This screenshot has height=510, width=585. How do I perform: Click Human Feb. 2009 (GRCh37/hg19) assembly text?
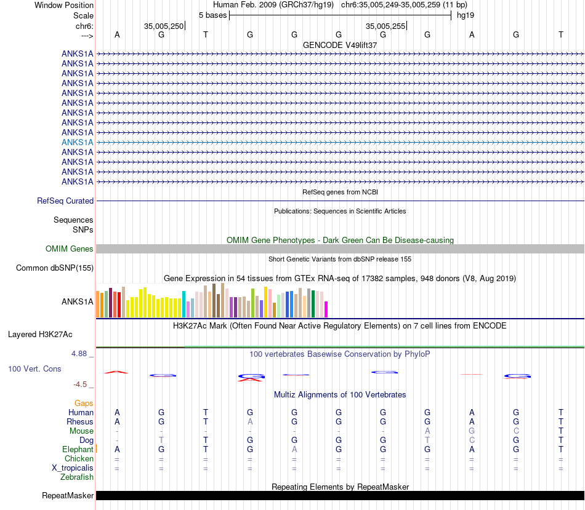click(273, 5)
